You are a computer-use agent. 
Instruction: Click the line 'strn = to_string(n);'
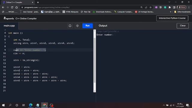[26, 60]
